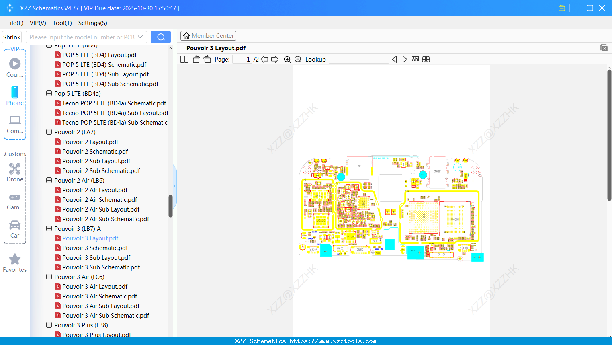Image resolution: width=612 pixels, height=345 pixels.
Task: Switch to the Pouvoir 3 Layout.pdf tab
Action: pyautogui.click(x=215, y=48)
